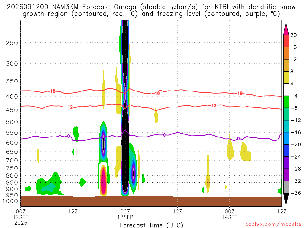Click the purple 0 freezing level label near 14SEP
This screenshot has width=304, height=228.
(238, 138)
